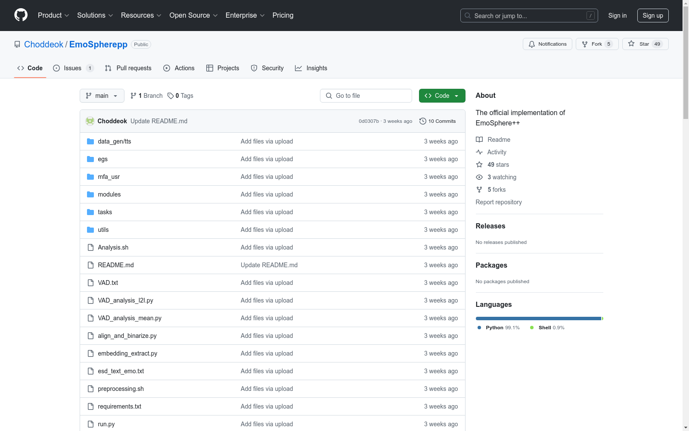Expand the Enterprise menu

(x=245, y=15)
